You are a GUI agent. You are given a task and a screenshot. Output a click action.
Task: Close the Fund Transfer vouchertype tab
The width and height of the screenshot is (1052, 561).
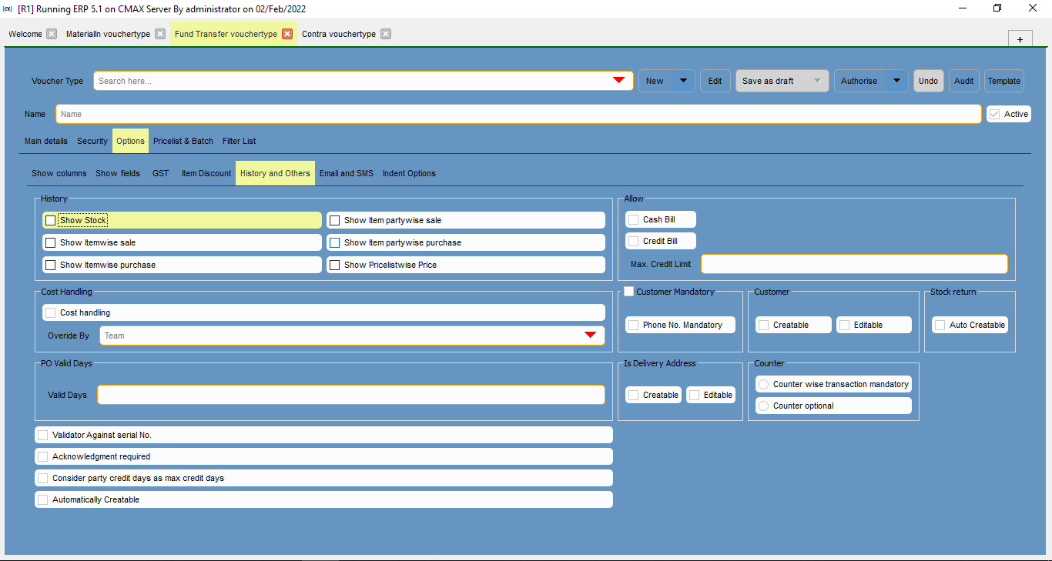(287, 34)
